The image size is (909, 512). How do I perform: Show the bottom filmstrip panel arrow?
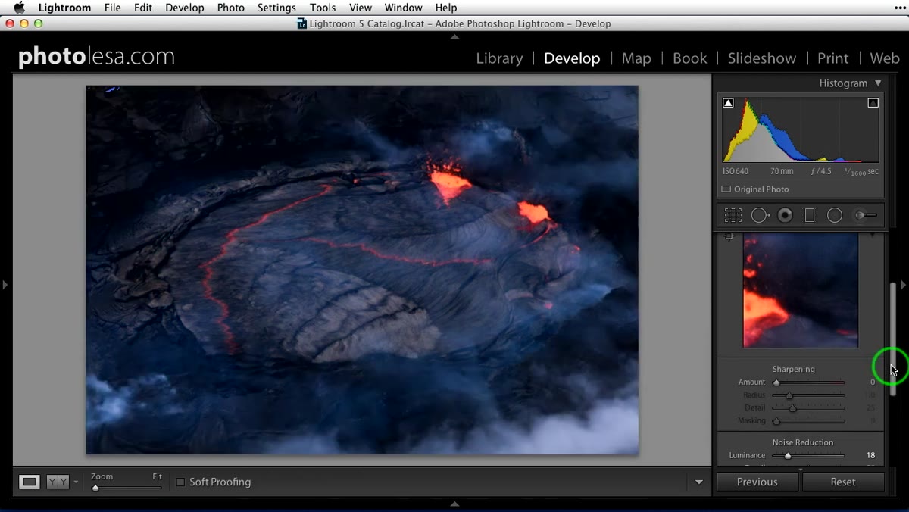(x=454, y=504)
